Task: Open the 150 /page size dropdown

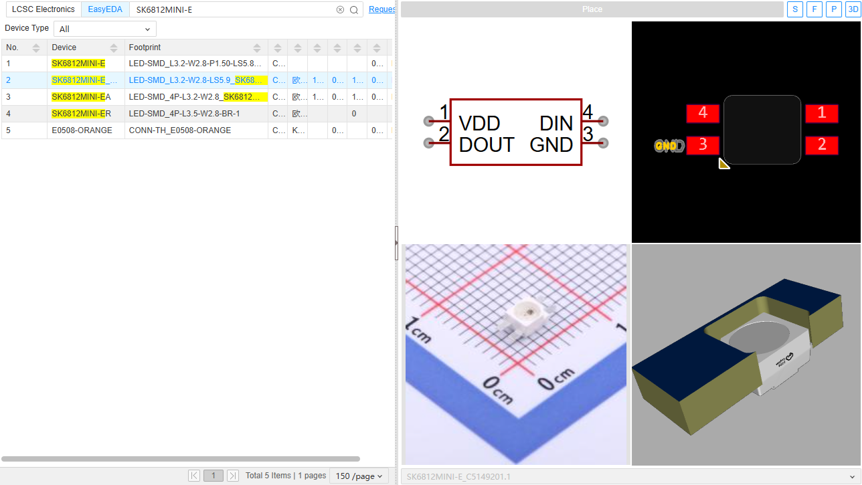Action: (x=359, y=476)
